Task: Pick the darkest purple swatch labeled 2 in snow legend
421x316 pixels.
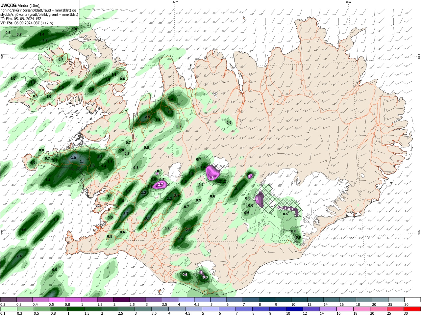Action: tap(121, 300)
